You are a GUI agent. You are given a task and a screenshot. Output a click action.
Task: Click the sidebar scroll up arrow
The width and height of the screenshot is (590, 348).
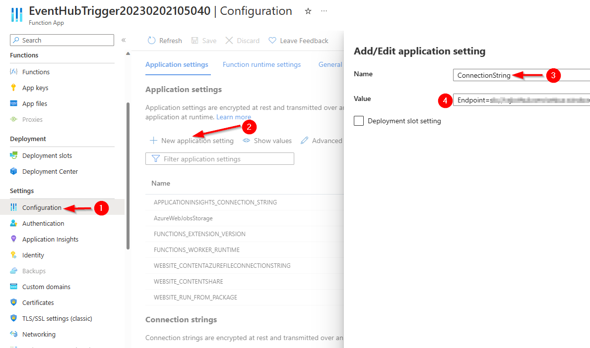(128, 53)
